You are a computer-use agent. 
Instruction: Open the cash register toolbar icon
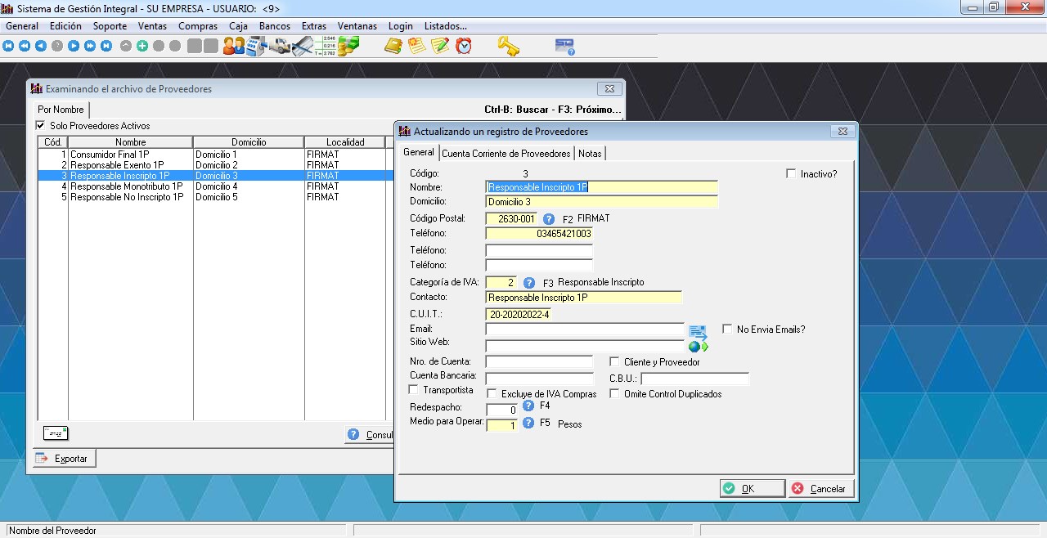click(x=257, y=47)
